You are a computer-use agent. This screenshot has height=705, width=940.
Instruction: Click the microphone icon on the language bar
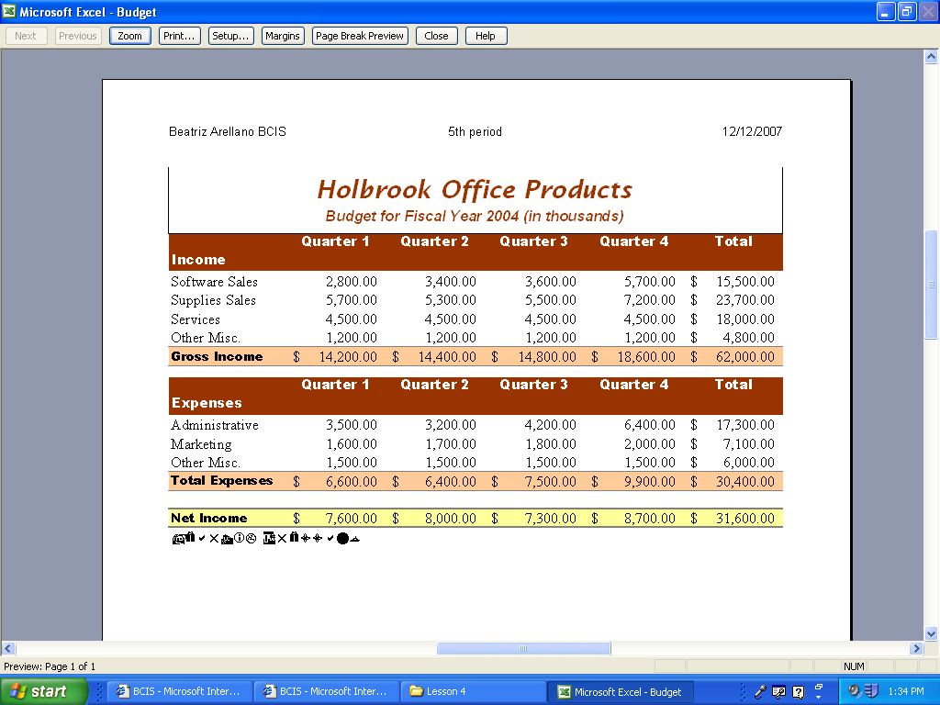point(760,692)
